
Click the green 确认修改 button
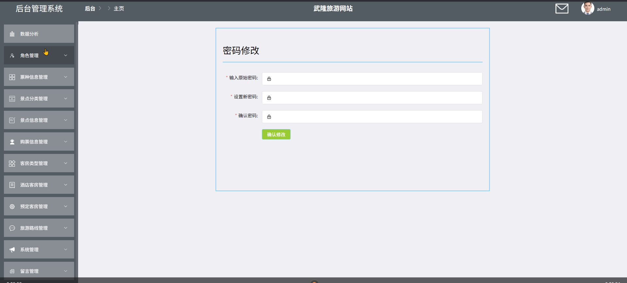tap(276, 134)
